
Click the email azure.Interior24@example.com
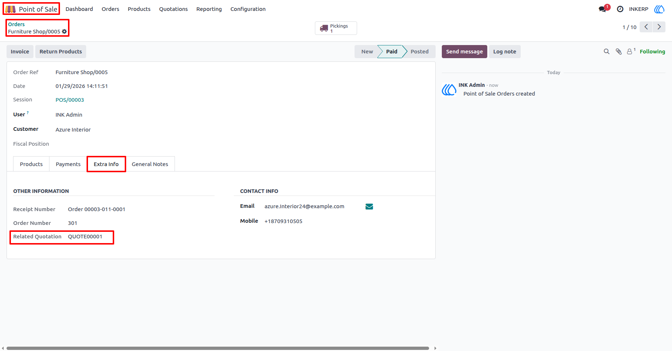(x=304, y=206)
